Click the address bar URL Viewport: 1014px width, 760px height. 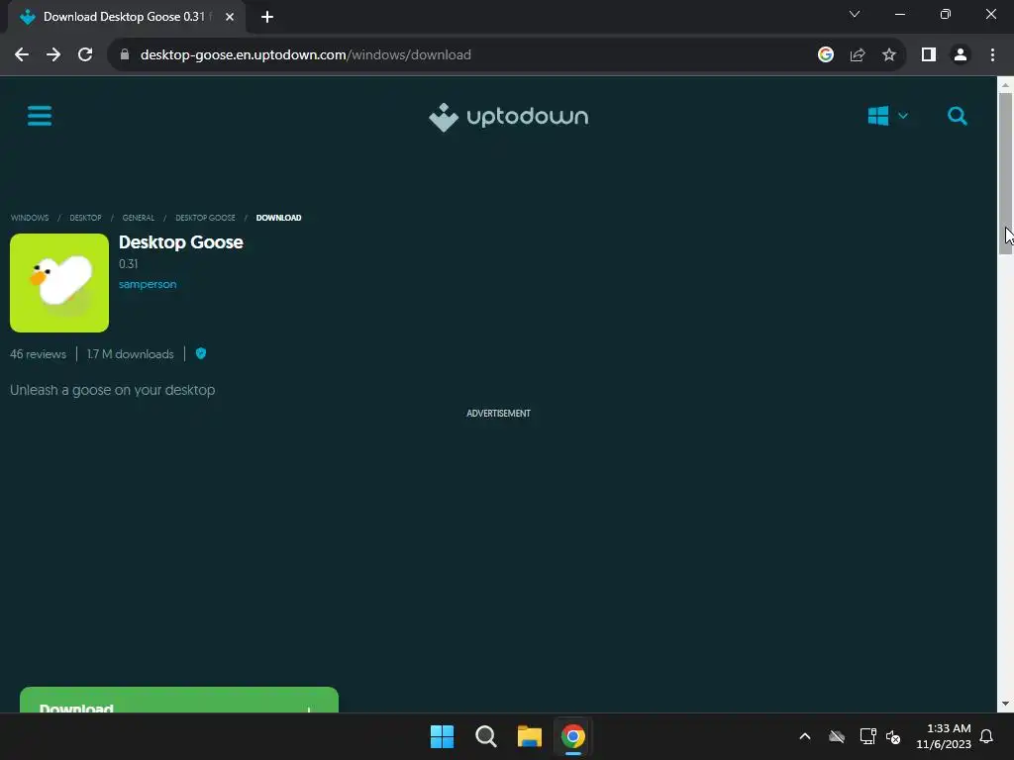(305, 55)
